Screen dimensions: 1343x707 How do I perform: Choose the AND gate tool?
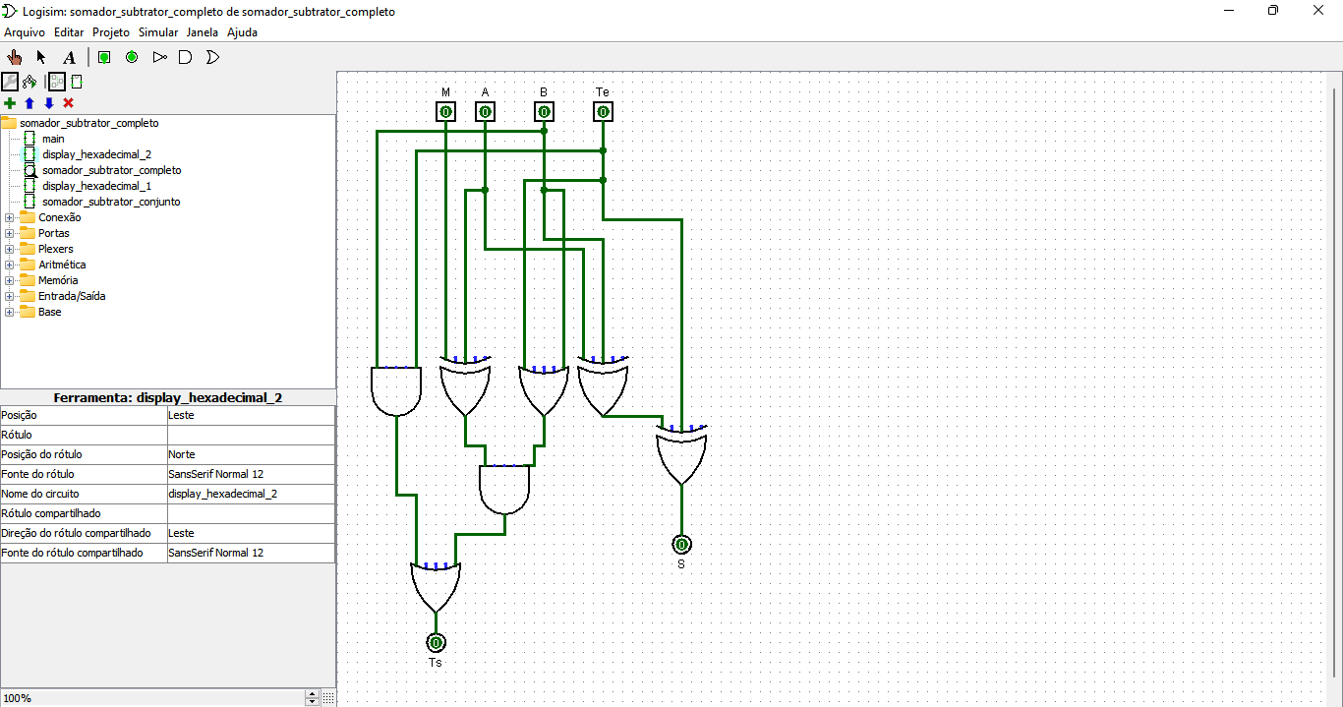tap(185, 57)
